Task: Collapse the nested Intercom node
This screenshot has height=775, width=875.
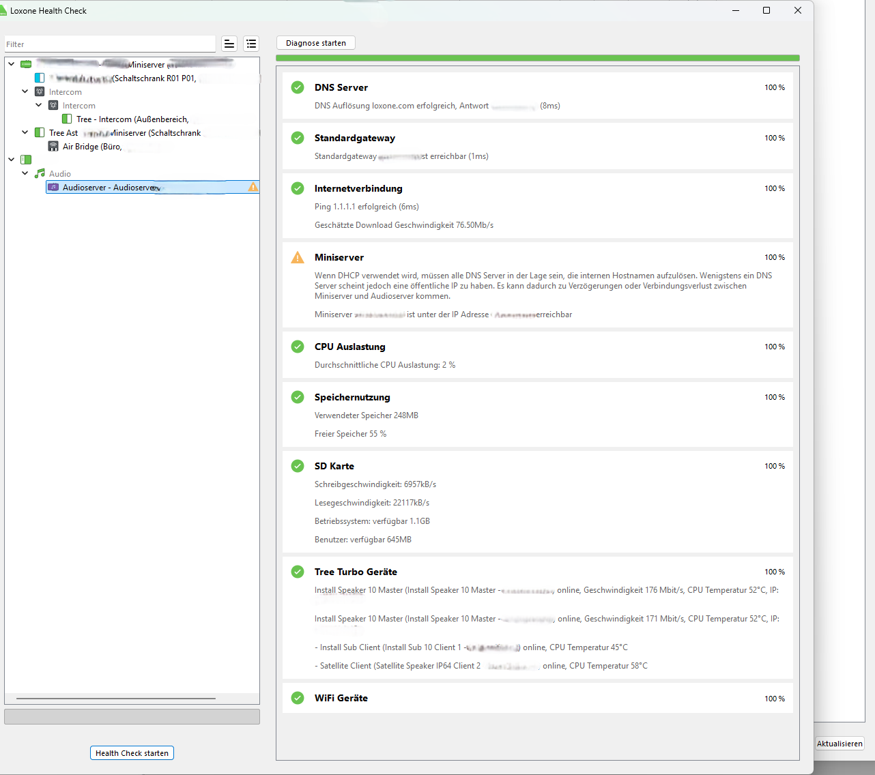Action: 39,105
